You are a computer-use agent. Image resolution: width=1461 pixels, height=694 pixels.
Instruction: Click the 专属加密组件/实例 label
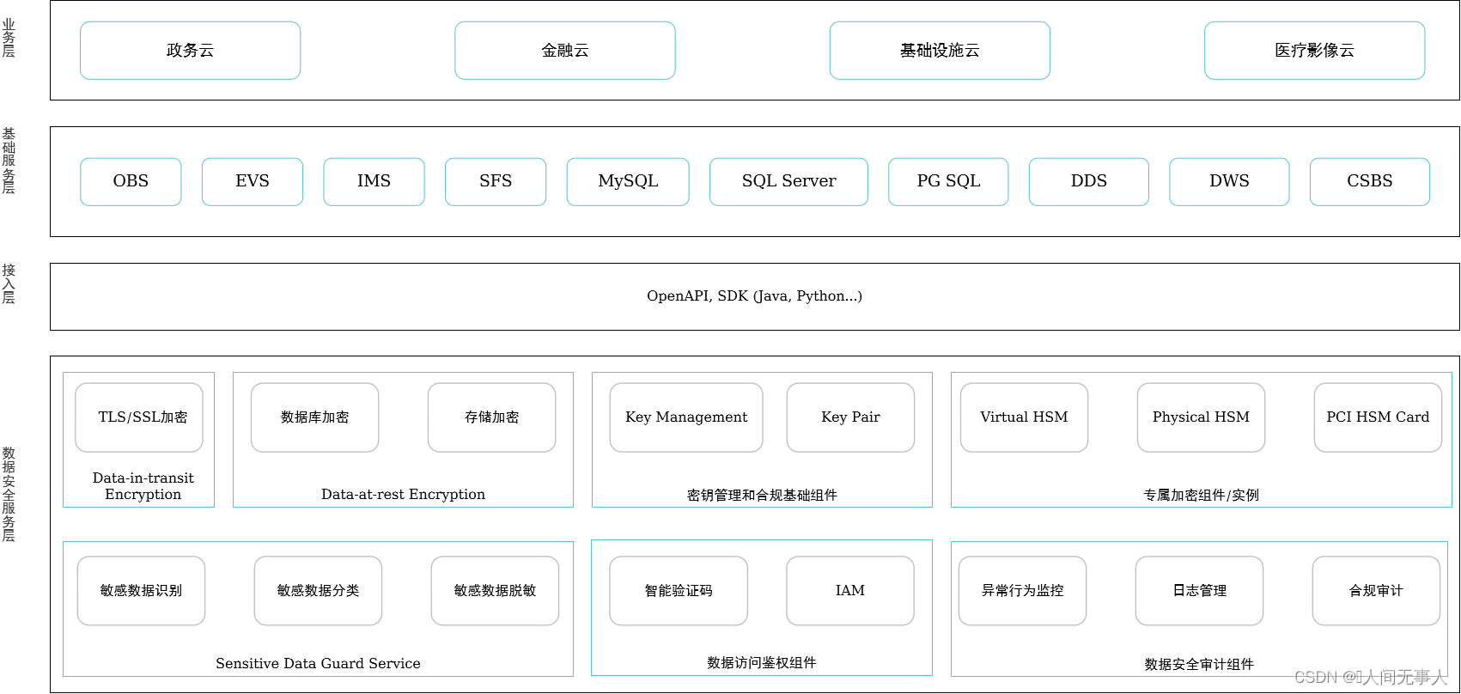[x=1201, y=495]
